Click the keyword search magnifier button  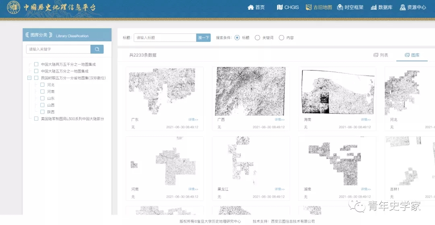(97, 49)
